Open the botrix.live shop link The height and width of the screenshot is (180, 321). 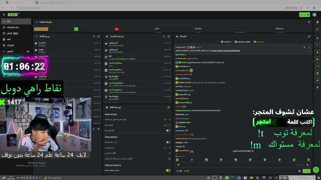(226, 50)
